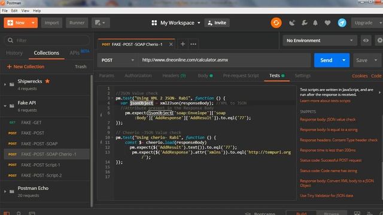
Task: Close the FAKE-POST-SOAP Cherio-1 tab
Action: pyautogui.click(x=171, y=44)
